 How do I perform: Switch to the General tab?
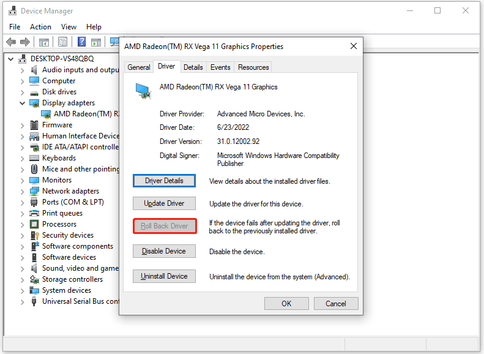pos(139,67)
